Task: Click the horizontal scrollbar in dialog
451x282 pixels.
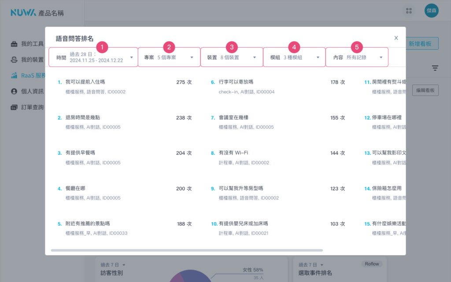Action: (187, 250)
